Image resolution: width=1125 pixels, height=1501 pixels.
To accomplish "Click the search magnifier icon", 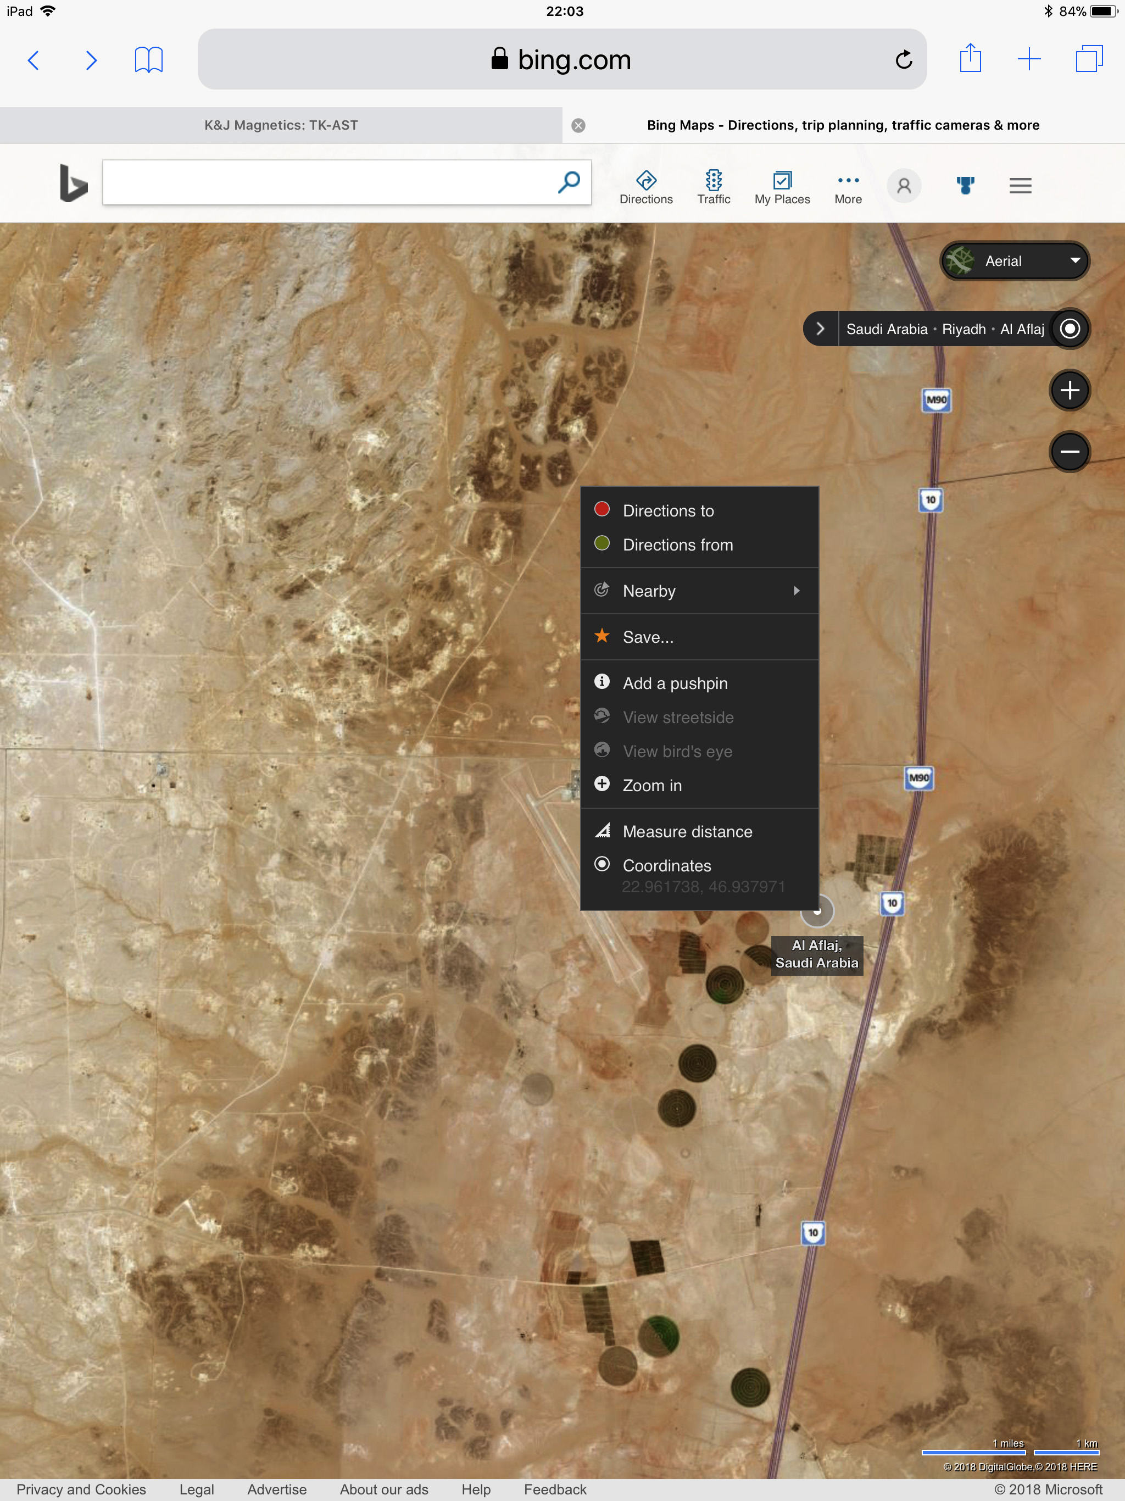I will 569,182.
